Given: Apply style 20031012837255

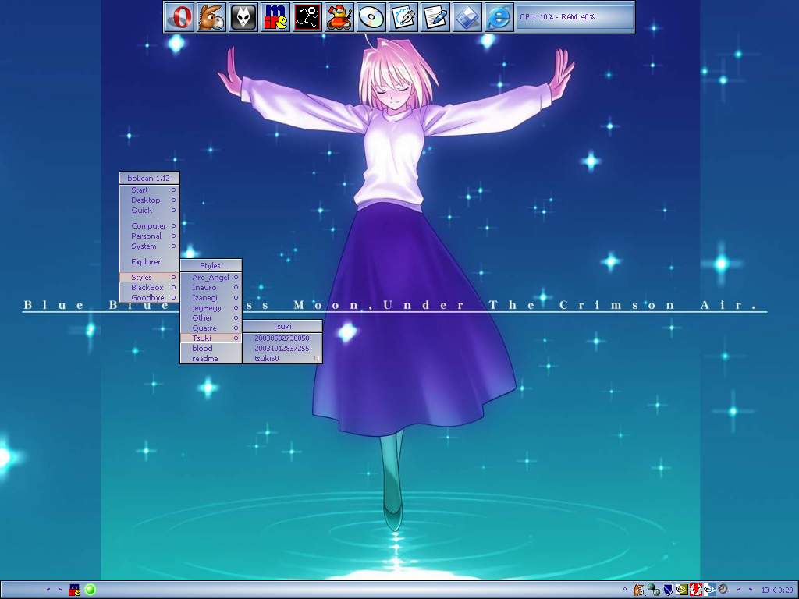Looking at the screenshot, I should tap(282, 349).
